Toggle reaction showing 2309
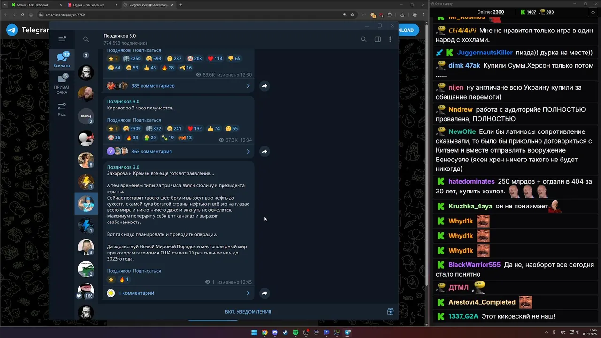The image size is (601, 338). coord(132,129)
